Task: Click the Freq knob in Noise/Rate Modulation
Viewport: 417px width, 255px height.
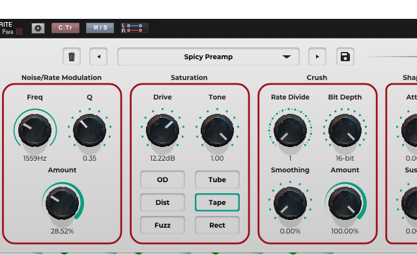Action: click(x=35, y=130)
